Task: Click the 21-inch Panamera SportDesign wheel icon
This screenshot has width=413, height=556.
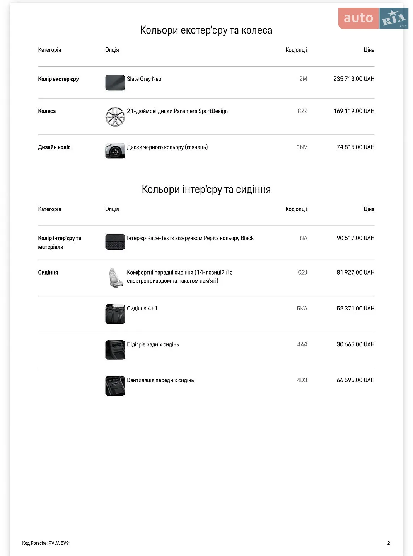Action: 115,117
